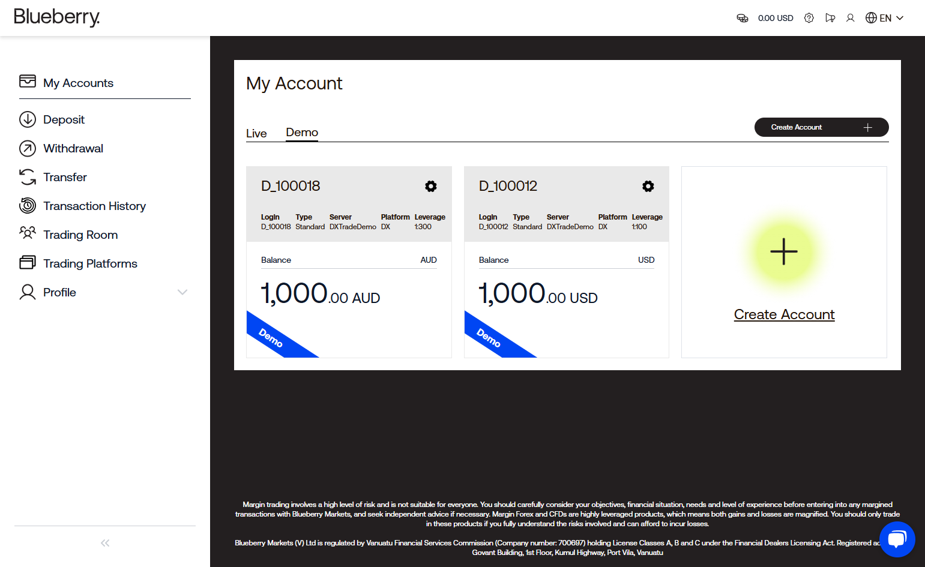Viewport: 925px width, 567px height.
Task: Open Trading Room
Action: click(x=80, y=235)
